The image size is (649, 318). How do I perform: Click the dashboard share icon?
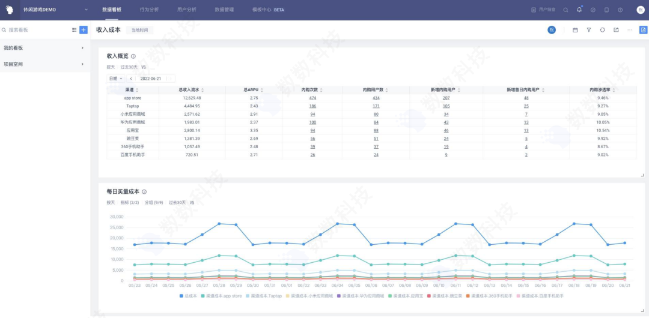click(617, 30)
